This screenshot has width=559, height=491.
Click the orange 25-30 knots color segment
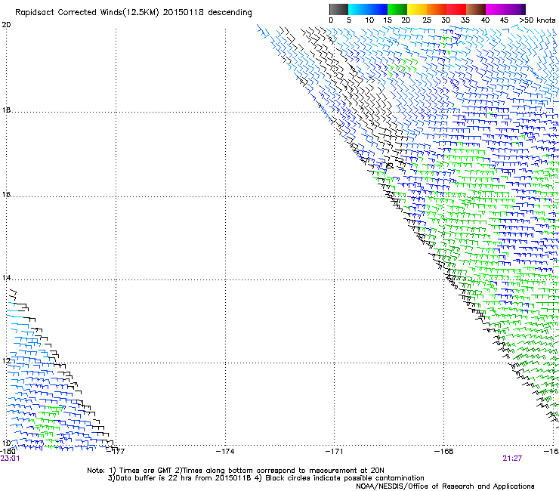click(437, 9)
